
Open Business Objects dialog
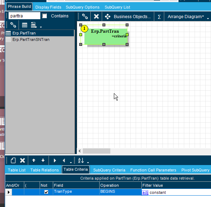(128, 17)
